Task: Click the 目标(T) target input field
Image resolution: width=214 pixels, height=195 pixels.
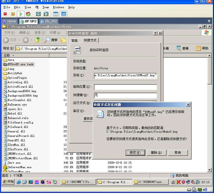Action: click(125, 76)
